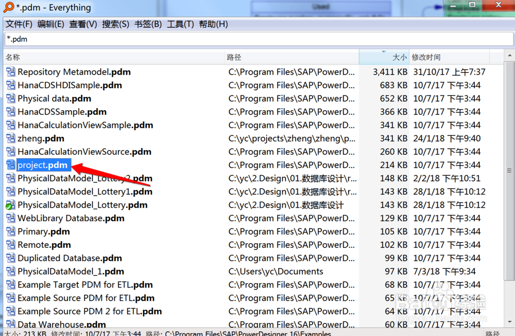The height and width of the screenshot is (336, 515).
Task: Click the search box containing *.pdm
Action: point(259,39)
